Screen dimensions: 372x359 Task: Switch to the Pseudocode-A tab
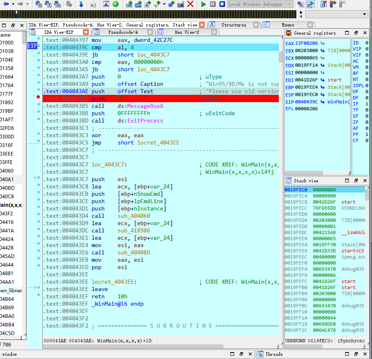pos(123,32)
